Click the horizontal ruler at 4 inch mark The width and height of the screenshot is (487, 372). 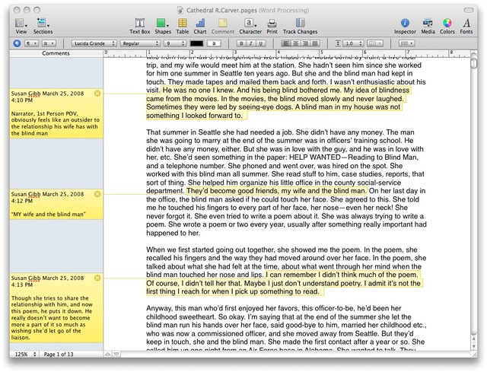click(x=279, y=53)
